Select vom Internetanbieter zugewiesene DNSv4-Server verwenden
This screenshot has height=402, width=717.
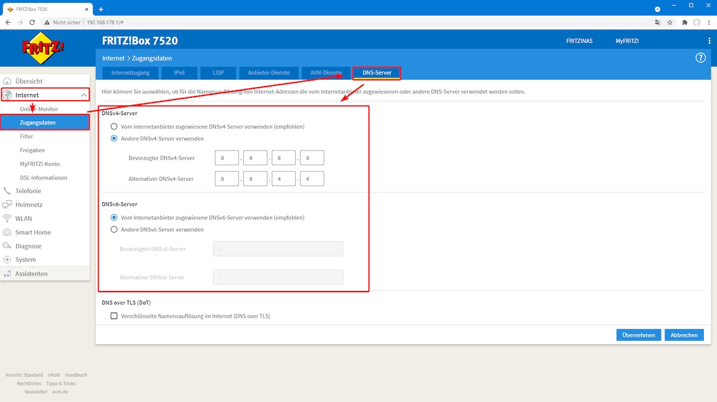point(114,126)
